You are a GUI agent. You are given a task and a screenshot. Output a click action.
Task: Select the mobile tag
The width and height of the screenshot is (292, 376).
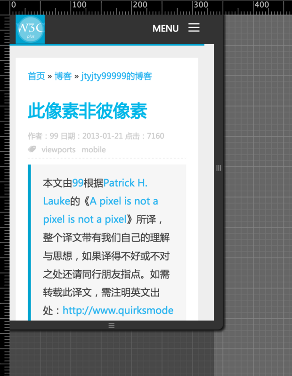click(x=94, y=149)
